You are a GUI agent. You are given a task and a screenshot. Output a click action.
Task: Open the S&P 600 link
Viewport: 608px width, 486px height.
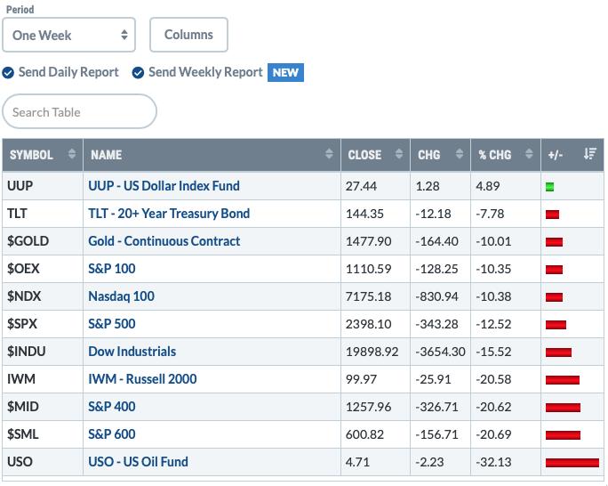112,434
